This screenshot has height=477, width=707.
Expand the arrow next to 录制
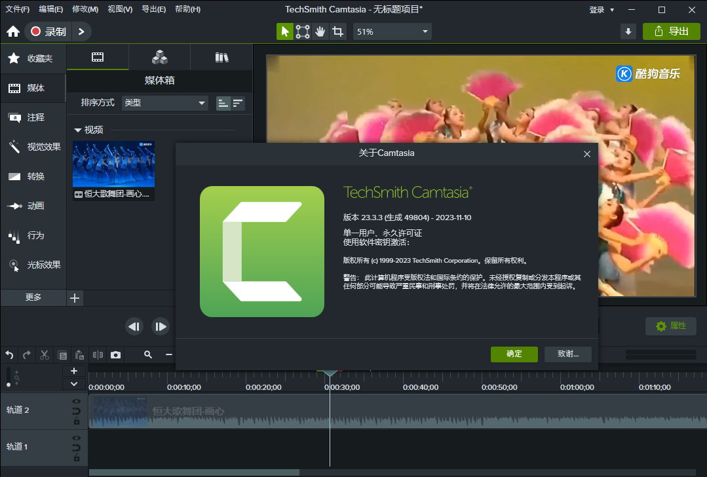point(81,31)
